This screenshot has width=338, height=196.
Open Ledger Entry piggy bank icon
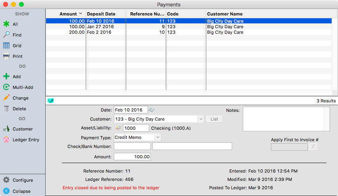pyautogui.click(x=6, y=140)
